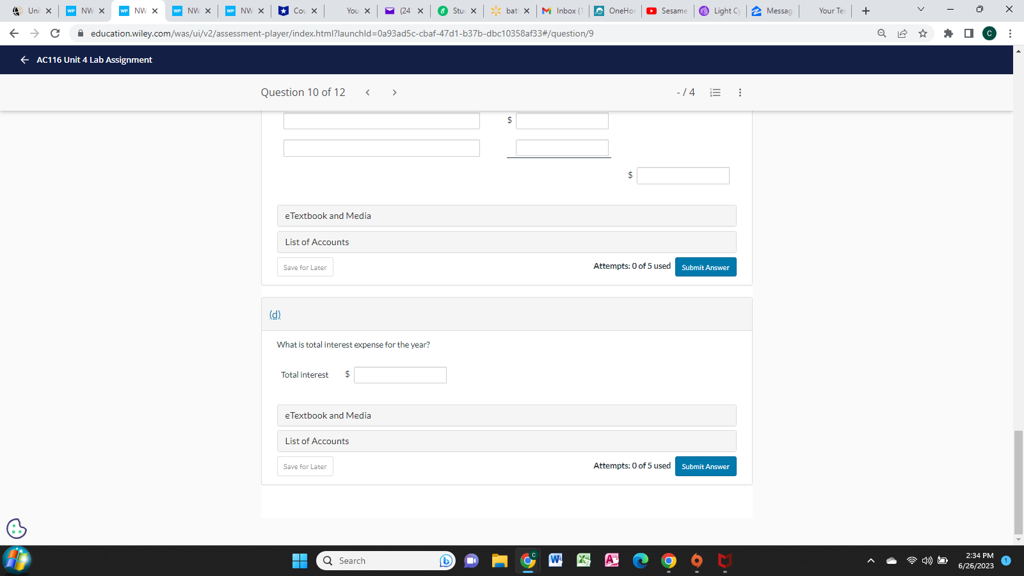Submit Answer for the section above (d)
Image resolution: width=1024 pixels, height=576 pixels.
[x=705, y=268]
